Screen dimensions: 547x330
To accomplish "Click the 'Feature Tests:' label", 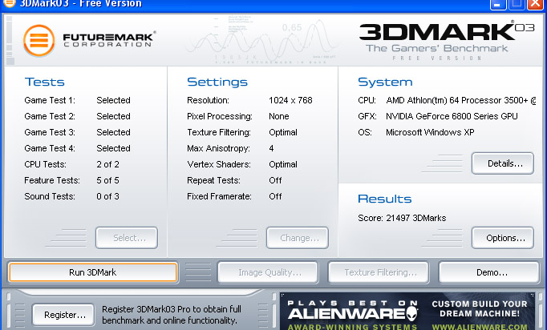I will [x=52, y=180].
